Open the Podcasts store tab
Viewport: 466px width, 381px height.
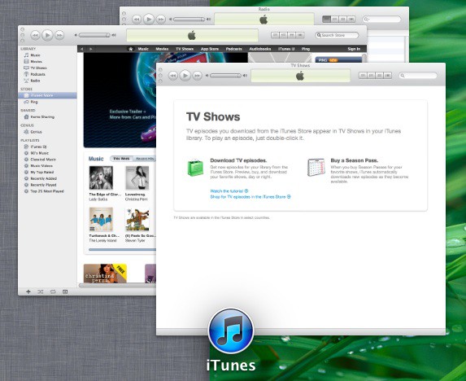tap(233, 49)
